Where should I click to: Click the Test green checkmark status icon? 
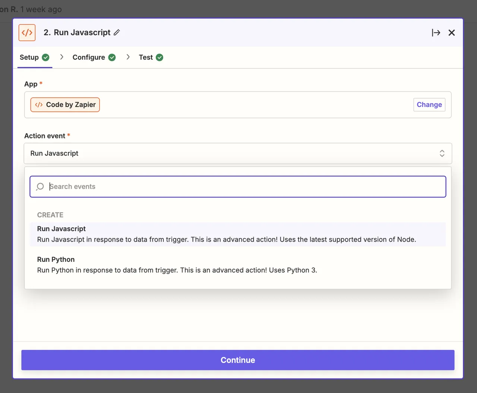(159, 57)
